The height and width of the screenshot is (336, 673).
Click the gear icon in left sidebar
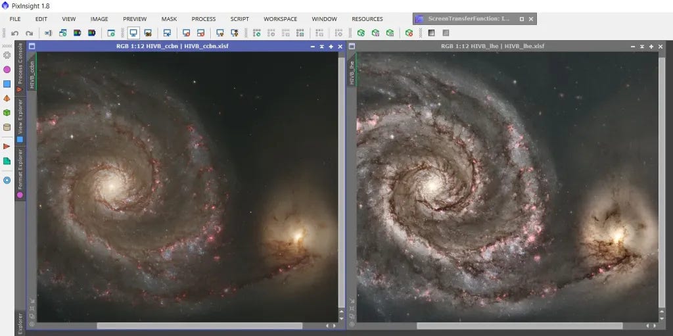[7, 55]
